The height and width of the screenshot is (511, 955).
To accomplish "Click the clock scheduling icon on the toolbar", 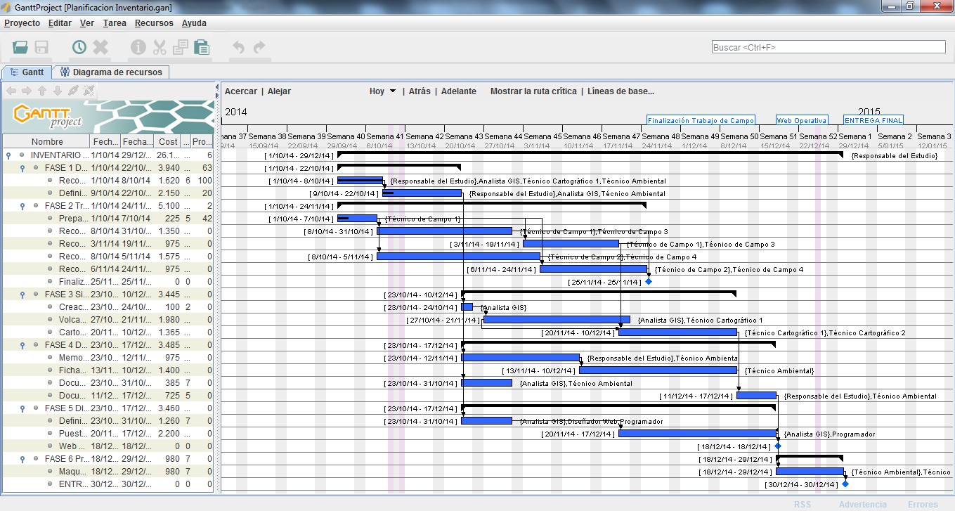I will pos(79,47).
